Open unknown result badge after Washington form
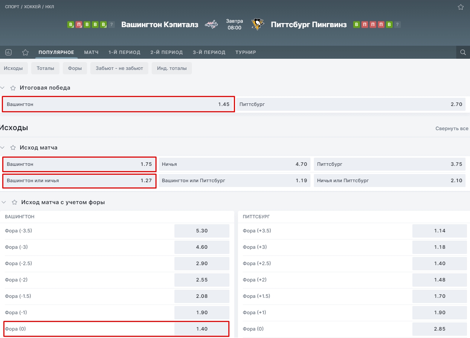The height and width of the screenshot is (338, 470). click(112, 25)
